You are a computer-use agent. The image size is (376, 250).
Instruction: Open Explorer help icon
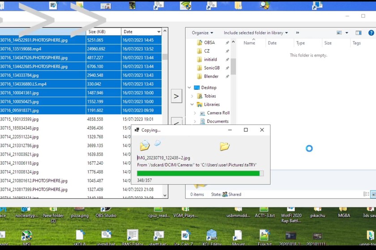click(x=371, y=33)
